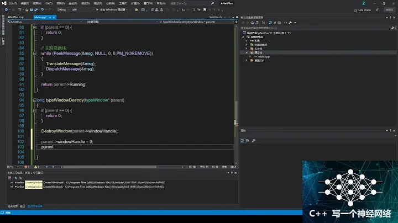Click the account avatar Z icon
This screenshot has width=398, height=223.
coord(364,3)
